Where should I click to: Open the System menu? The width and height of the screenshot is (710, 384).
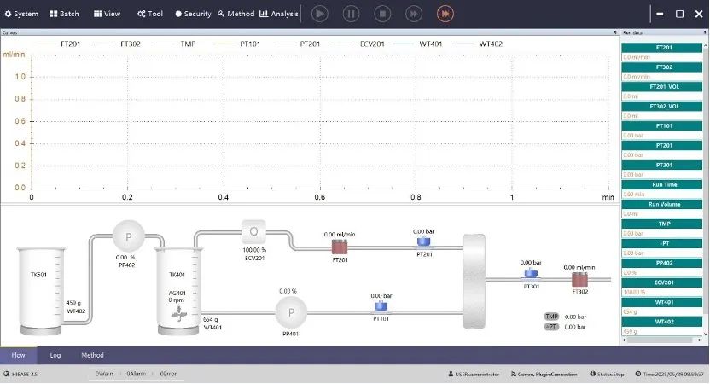[x=21, y=14]
